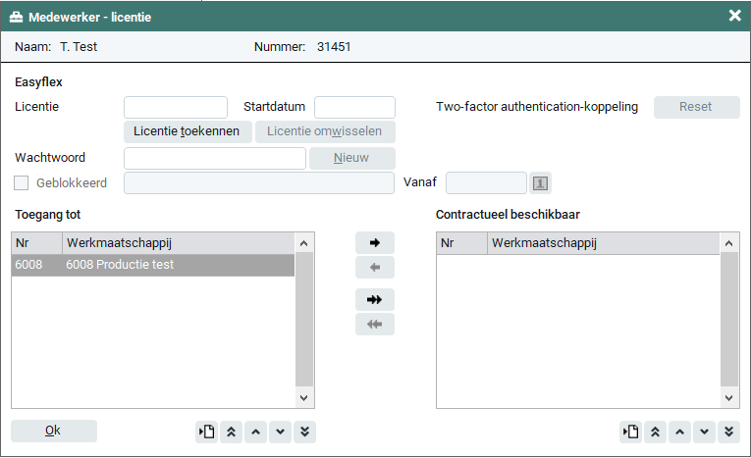Click export icon under Contractueel beschikbaar list

pos(630,432)
